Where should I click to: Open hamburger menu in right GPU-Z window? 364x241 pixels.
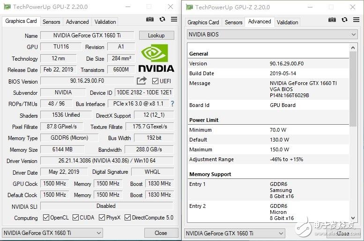click(357, 20)
